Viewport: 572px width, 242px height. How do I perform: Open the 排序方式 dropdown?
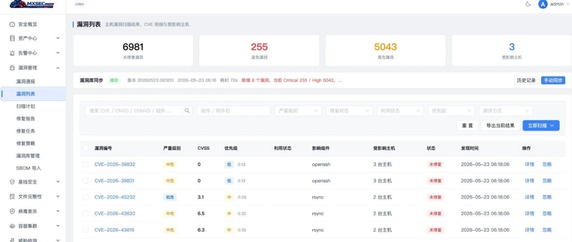tap(505, 111)
